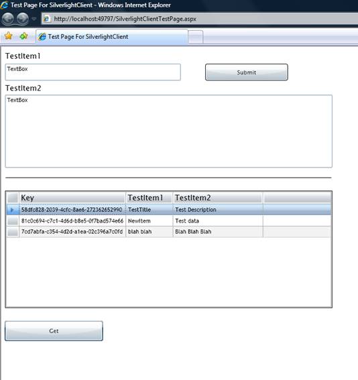358x380 pixels.
Task: Open Favorites Center star icon
Action: (9, 36)
